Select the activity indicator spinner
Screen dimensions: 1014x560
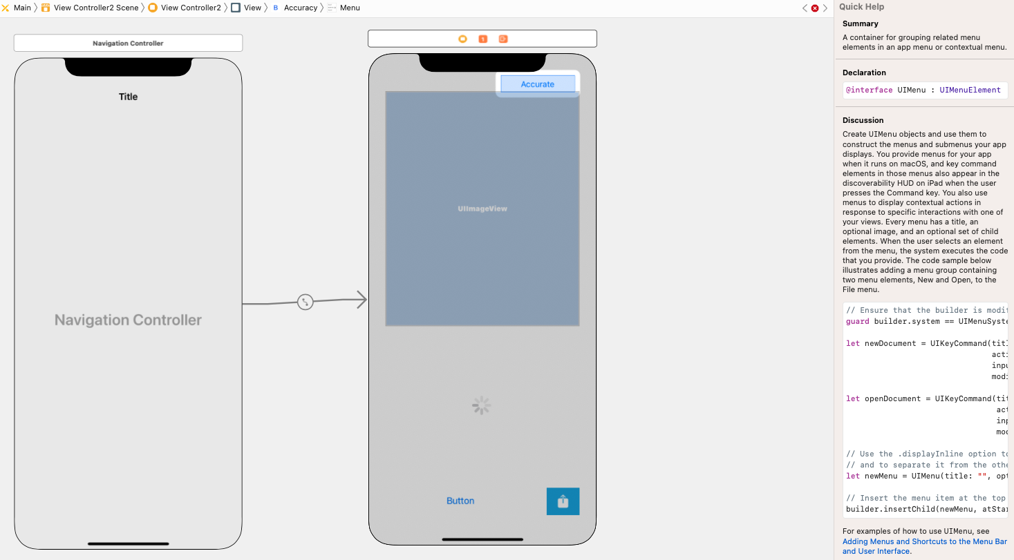(481, 405)
